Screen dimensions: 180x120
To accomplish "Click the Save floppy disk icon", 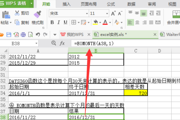I will pos(9,34).
